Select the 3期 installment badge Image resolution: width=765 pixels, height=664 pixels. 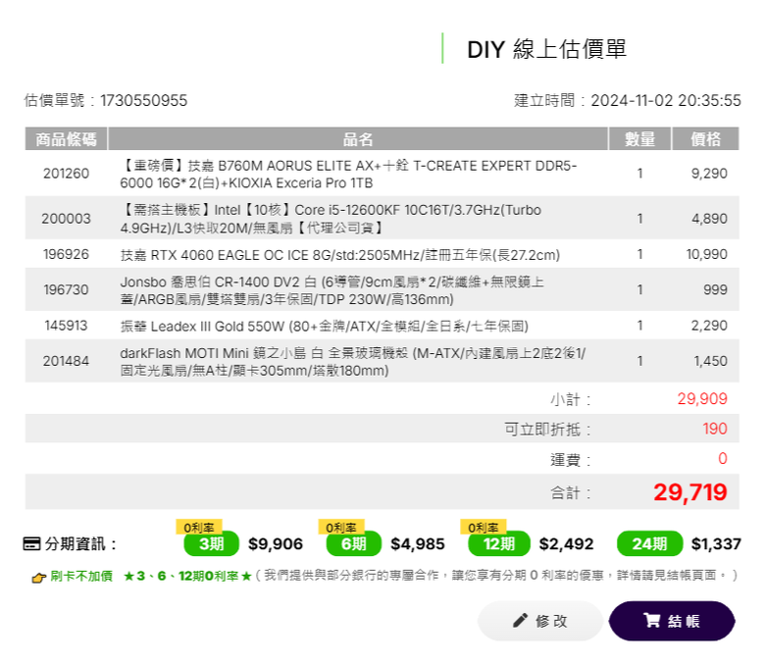tap(211, 543)
